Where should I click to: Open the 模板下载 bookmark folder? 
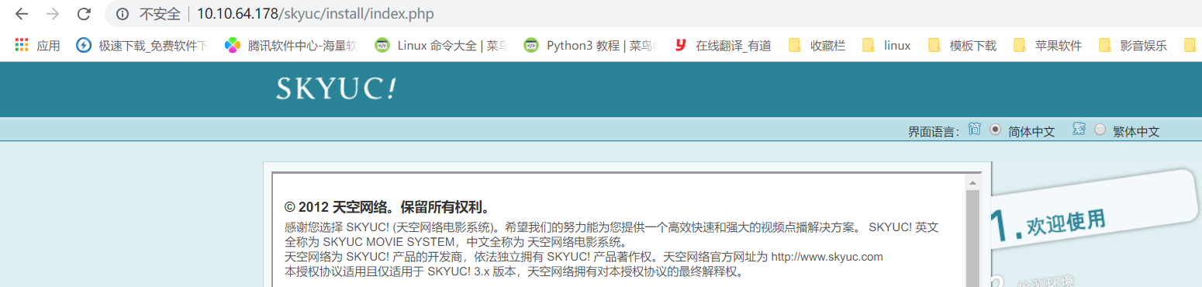coord(962,46)
